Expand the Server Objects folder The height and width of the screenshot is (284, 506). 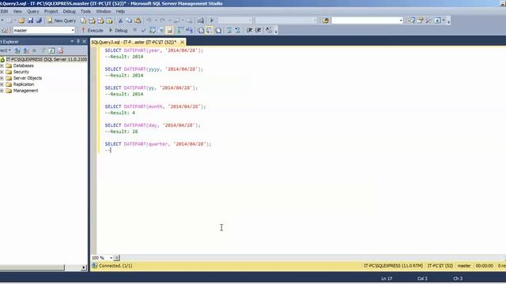coord(2,78)
